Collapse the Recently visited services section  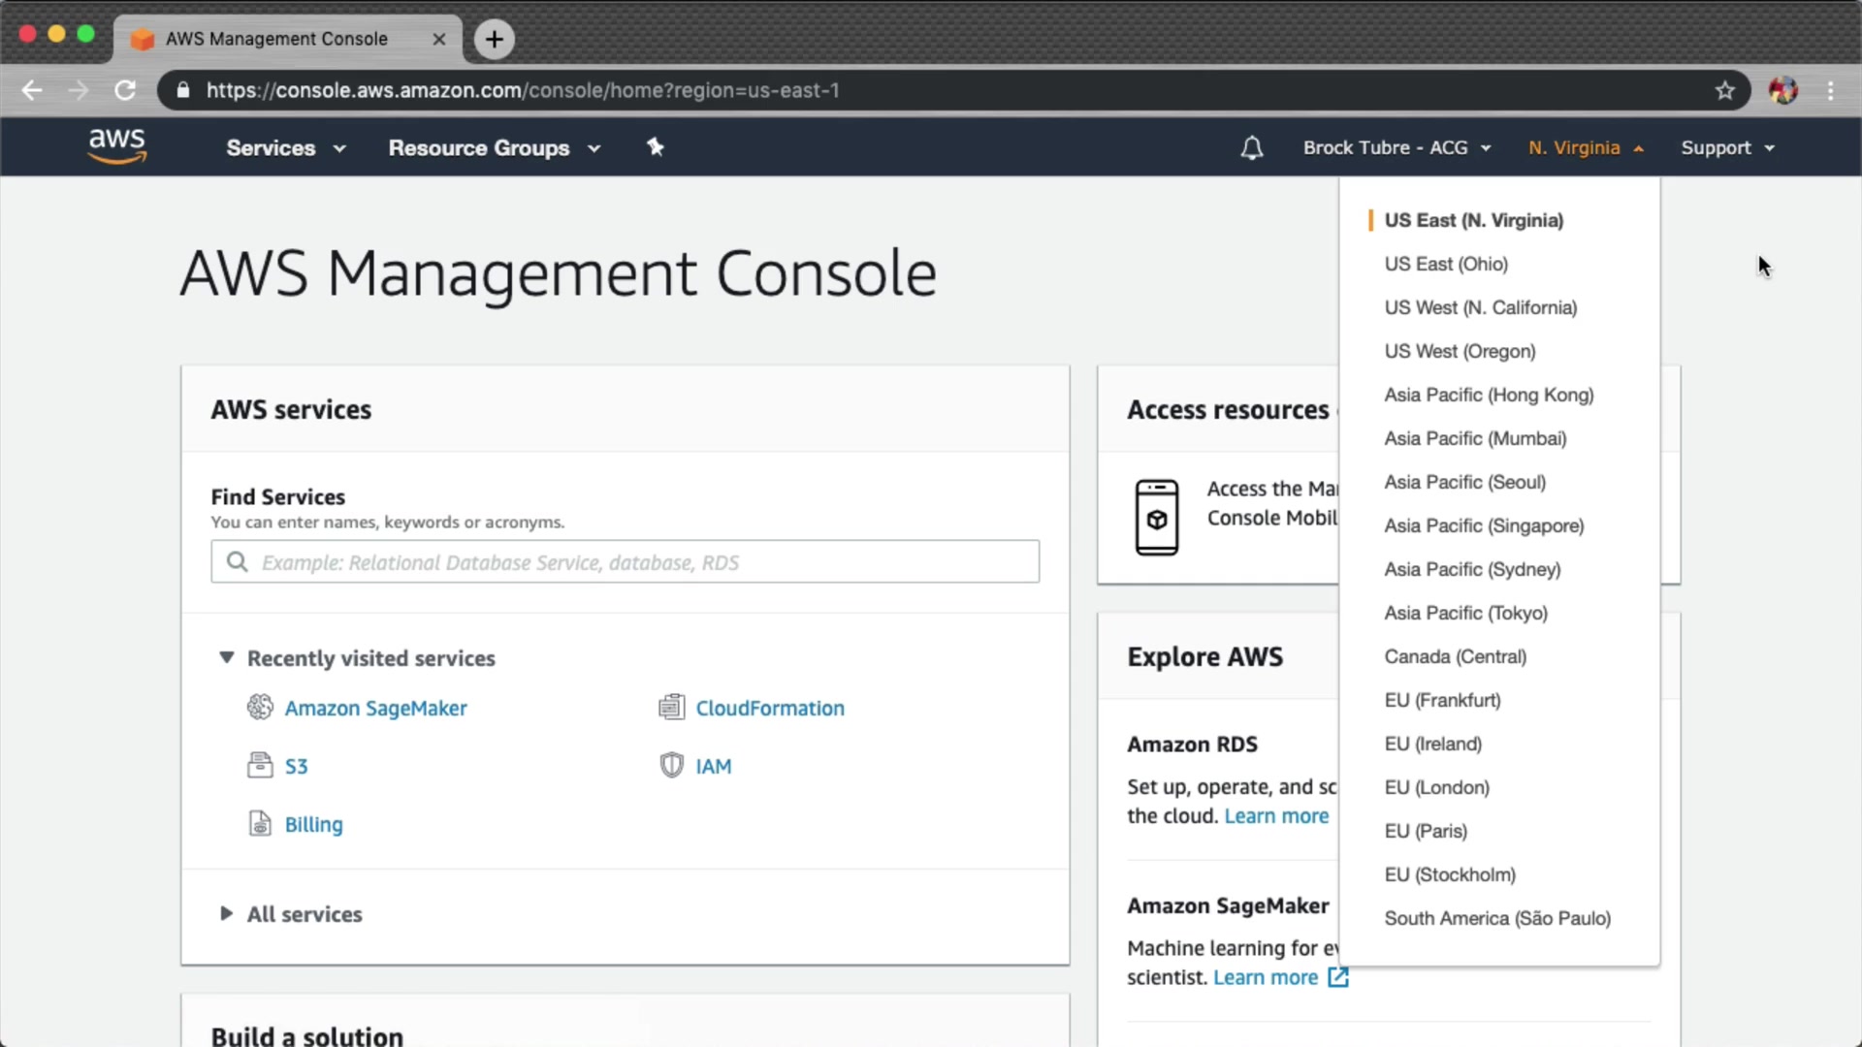coord(227,658)
